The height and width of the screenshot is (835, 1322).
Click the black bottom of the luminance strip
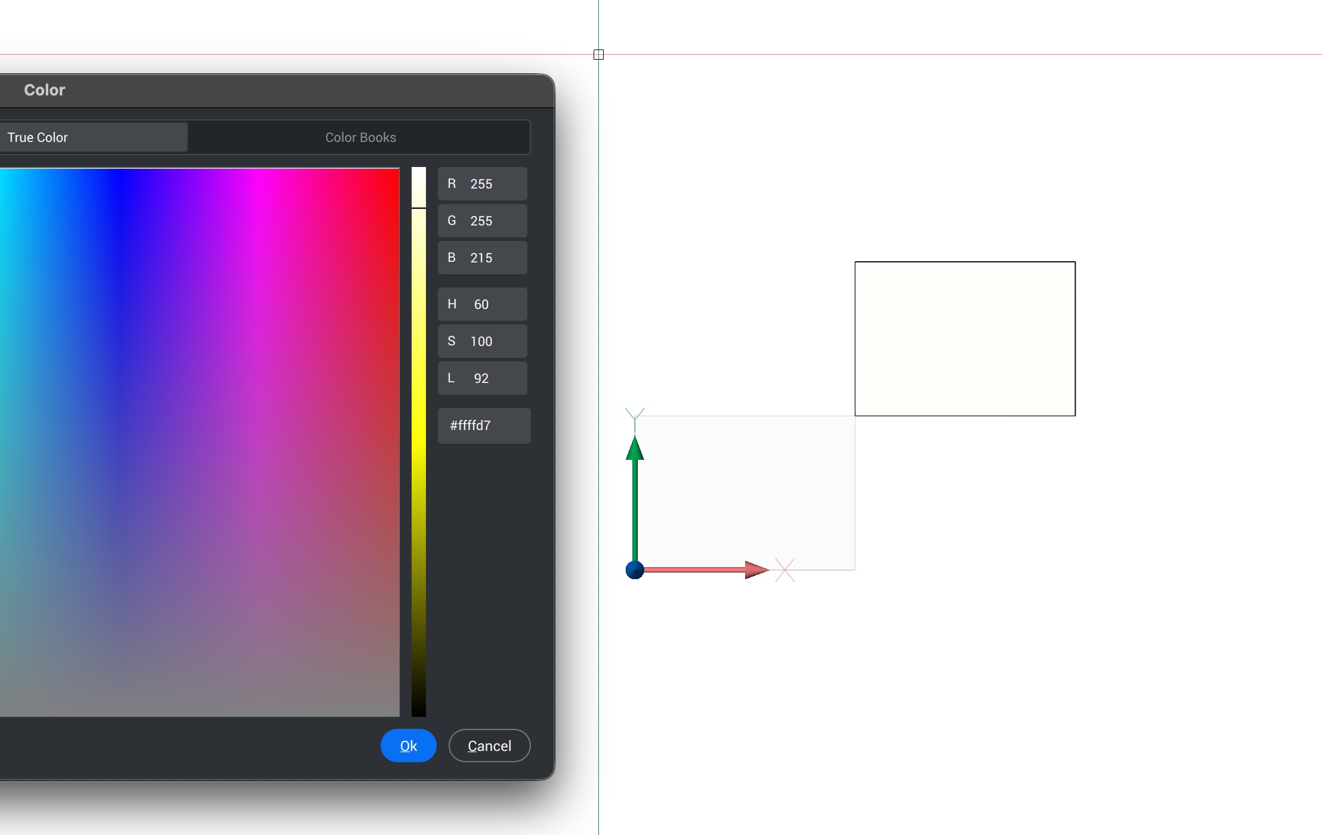(419, 712)
